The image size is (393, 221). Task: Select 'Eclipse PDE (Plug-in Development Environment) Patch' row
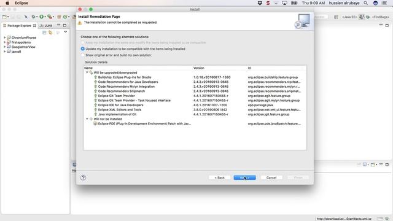[195, 123]
